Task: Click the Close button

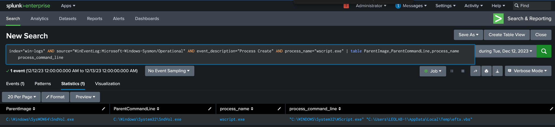Action: pyautogui.click(x=541, y=35)
